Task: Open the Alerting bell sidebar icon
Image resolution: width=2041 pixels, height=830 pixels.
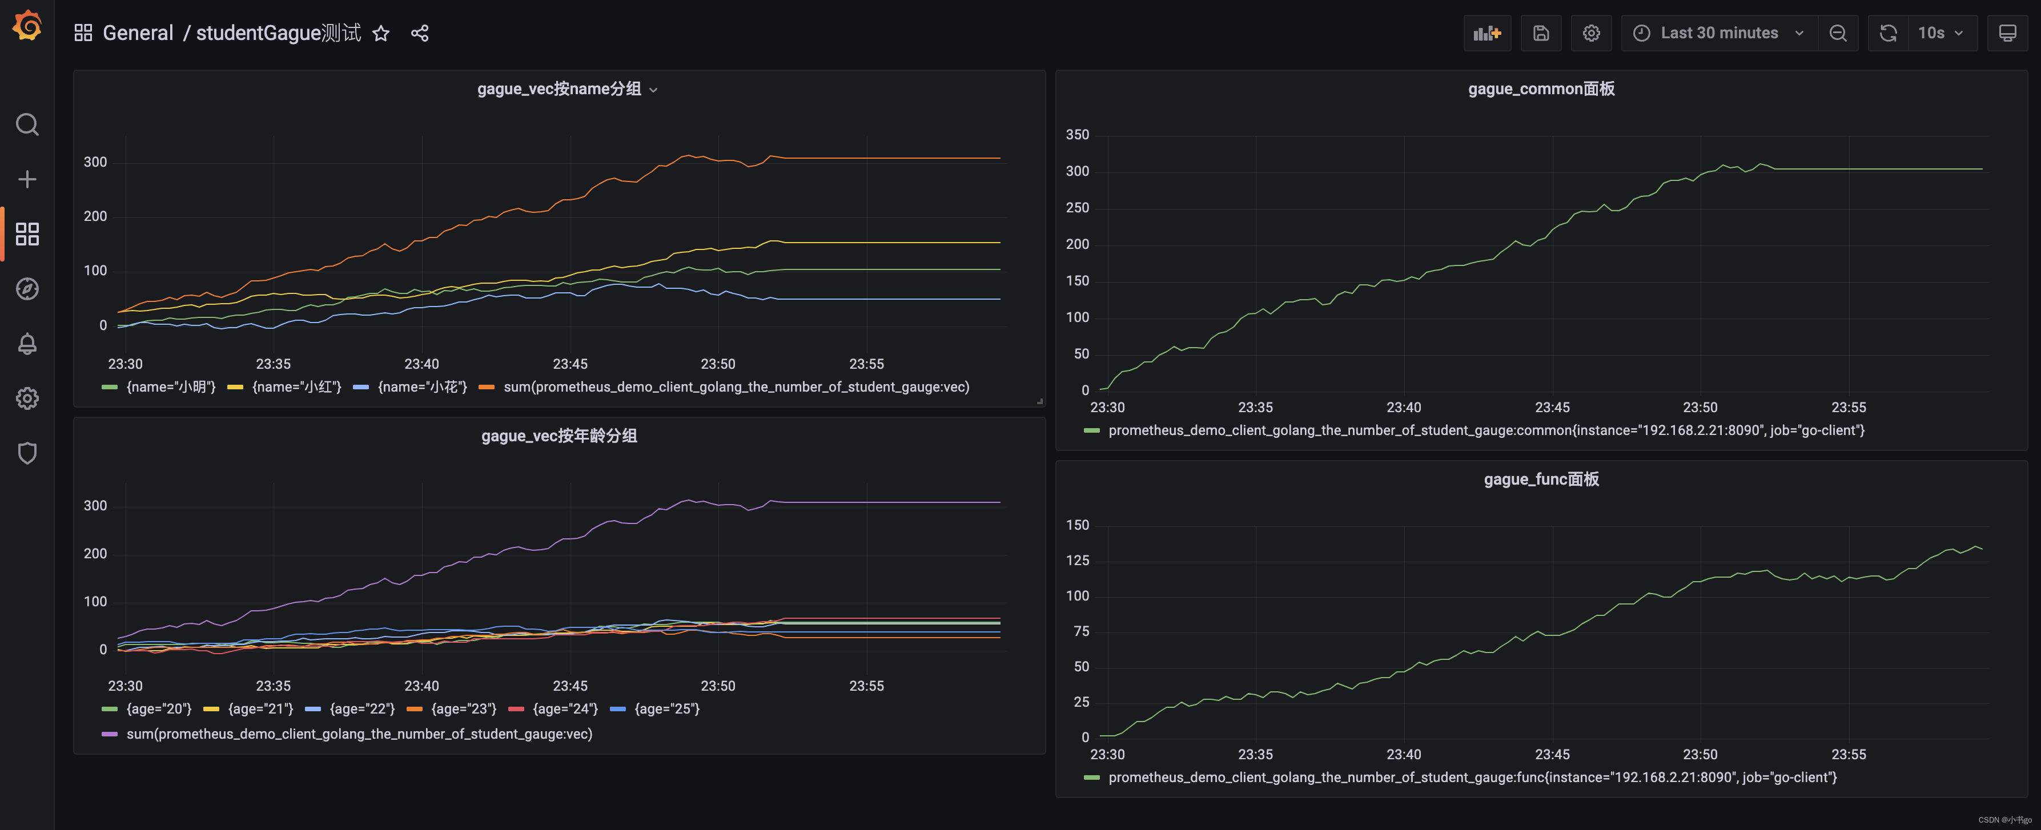Action: [x=27, y=344]
